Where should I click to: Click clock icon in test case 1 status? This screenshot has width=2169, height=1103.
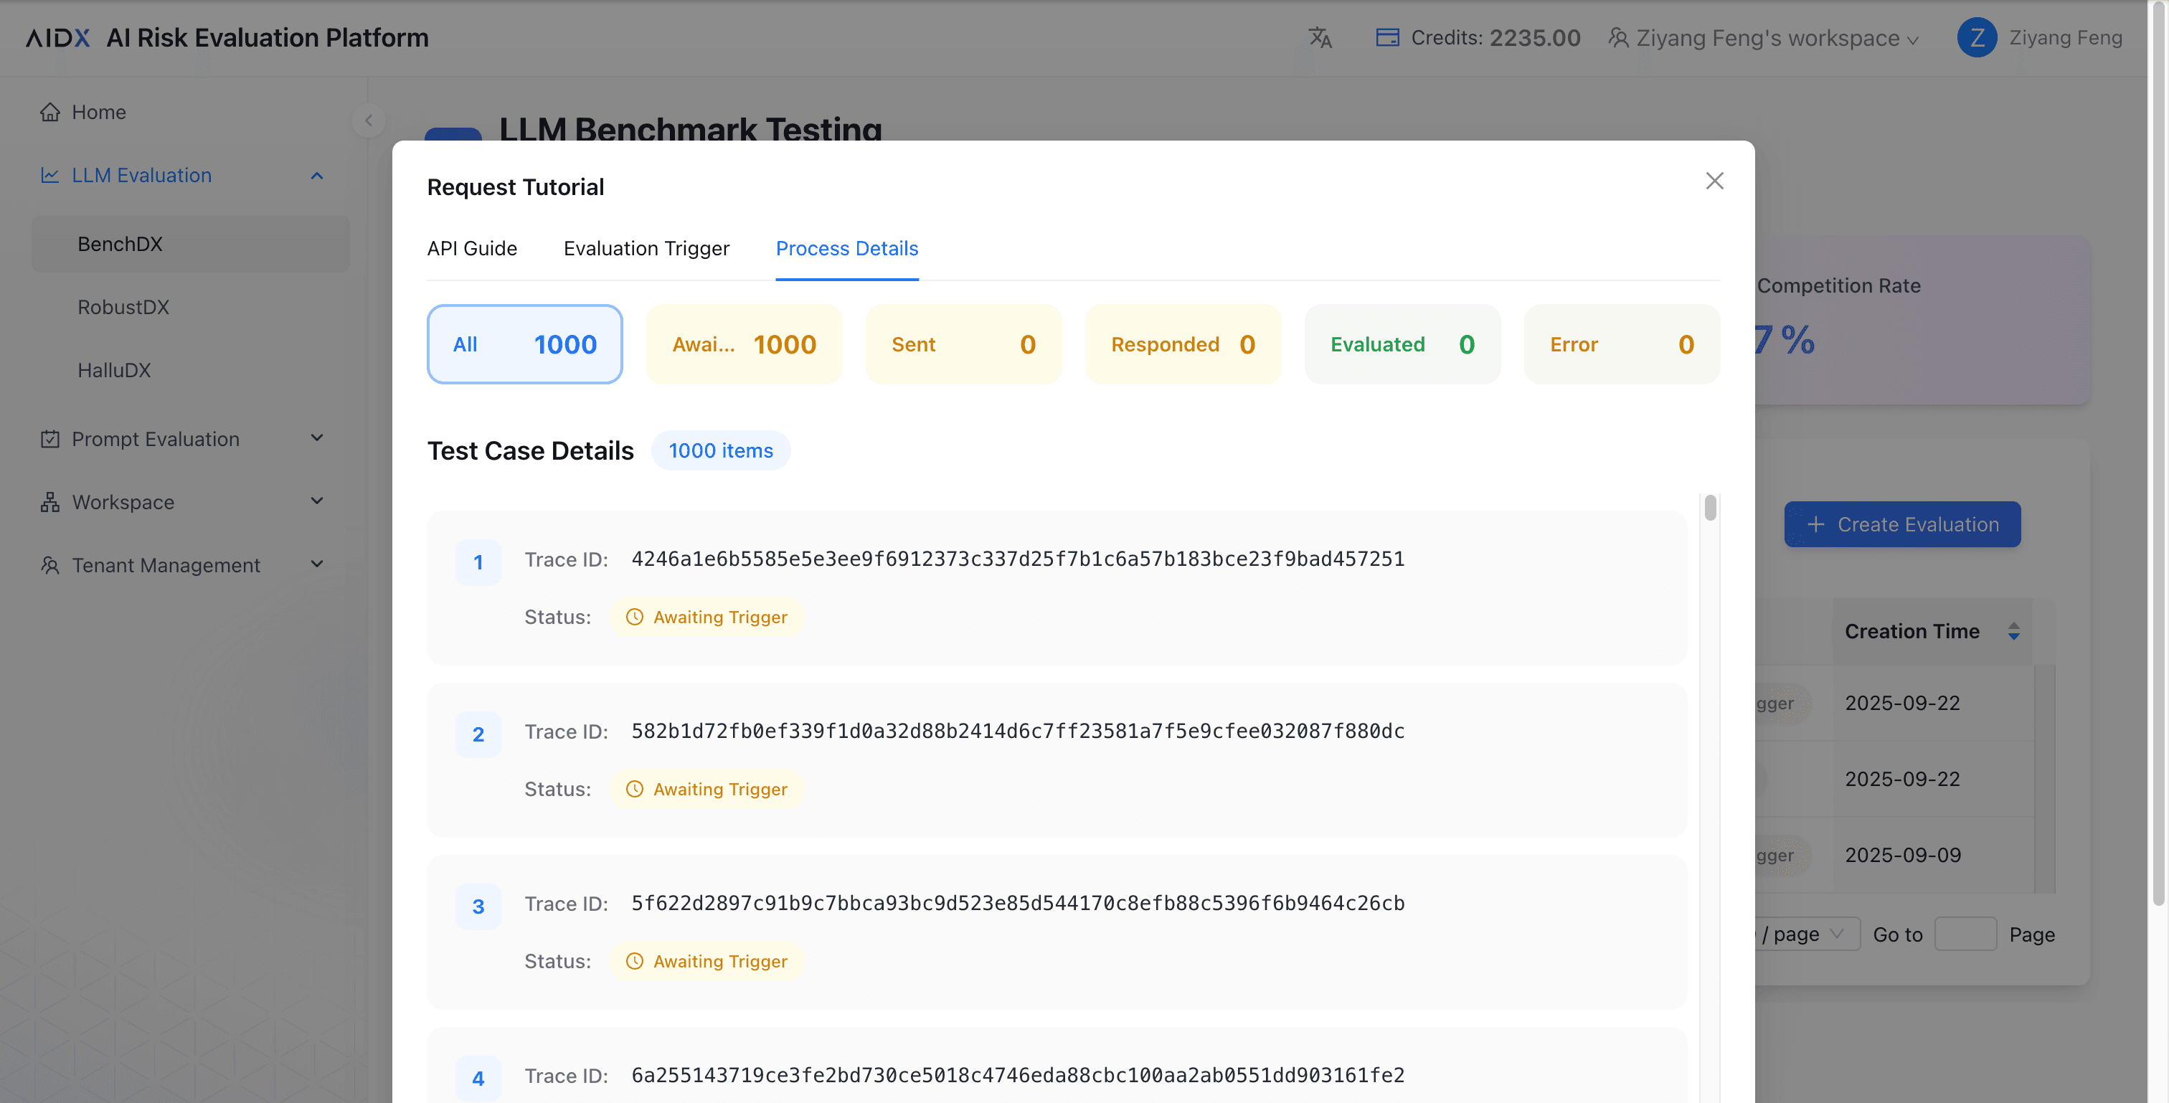634,617
